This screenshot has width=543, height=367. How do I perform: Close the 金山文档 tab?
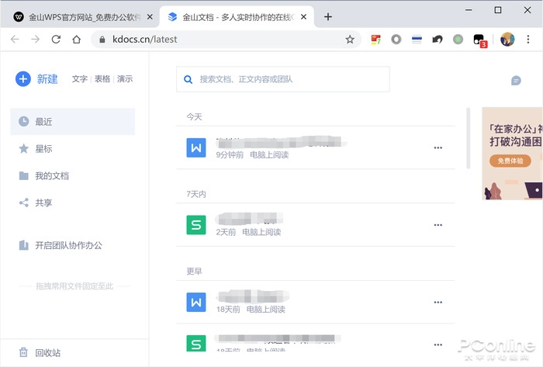pos(304,16)
